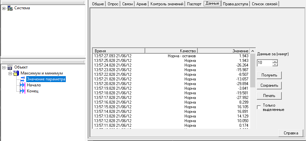This screenshot has width=306, height=141.
Task: Increase minutes with spinner up arrow
Action: point(275,61)
